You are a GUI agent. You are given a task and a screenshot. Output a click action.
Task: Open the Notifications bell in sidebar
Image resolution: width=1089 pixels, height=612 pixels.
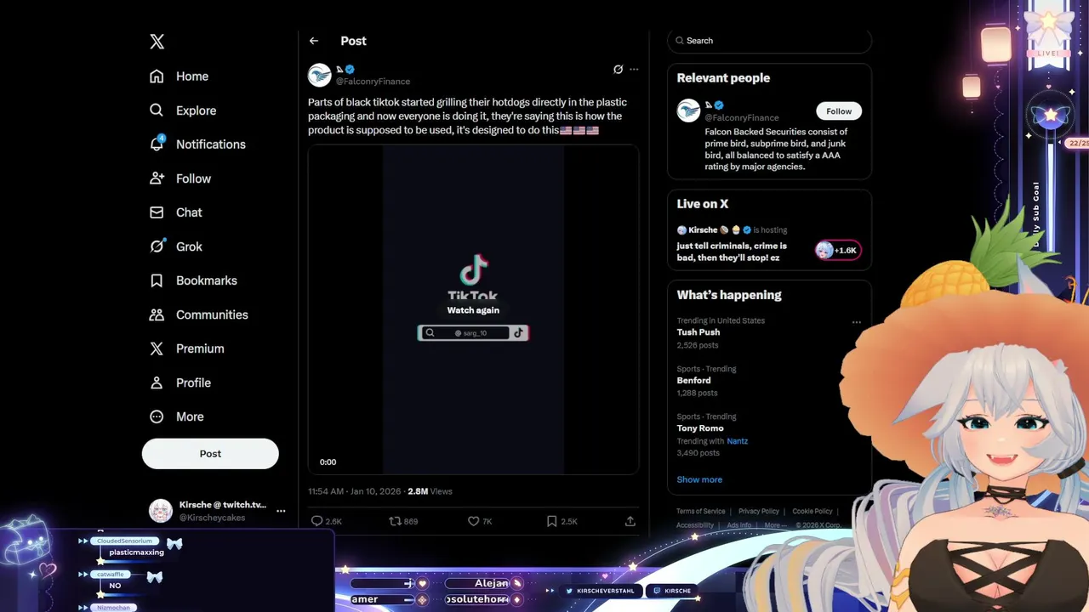click(157, 144)
